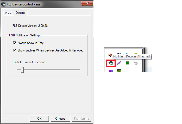Click the Отмена cancel button

pos(60,119)
